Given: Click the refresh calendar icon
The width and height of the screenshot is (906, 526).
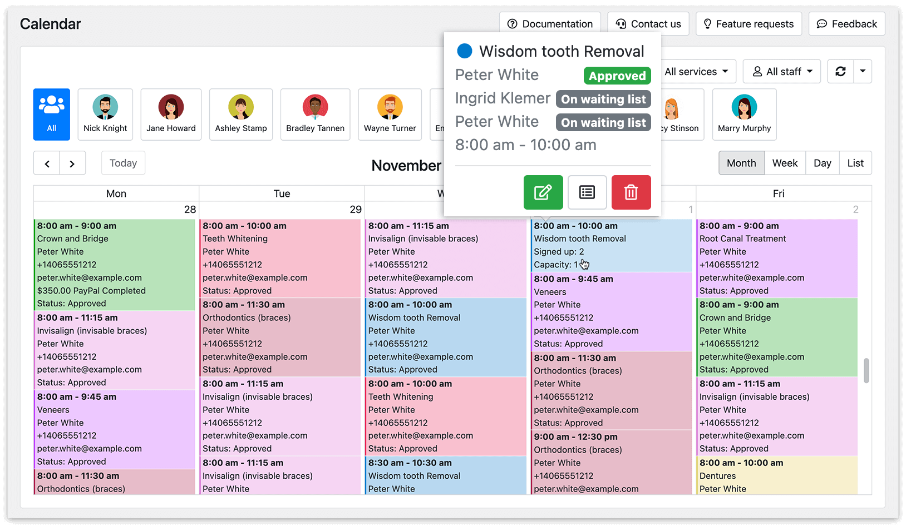Looking at the screenshot, I should pos(840,71).
